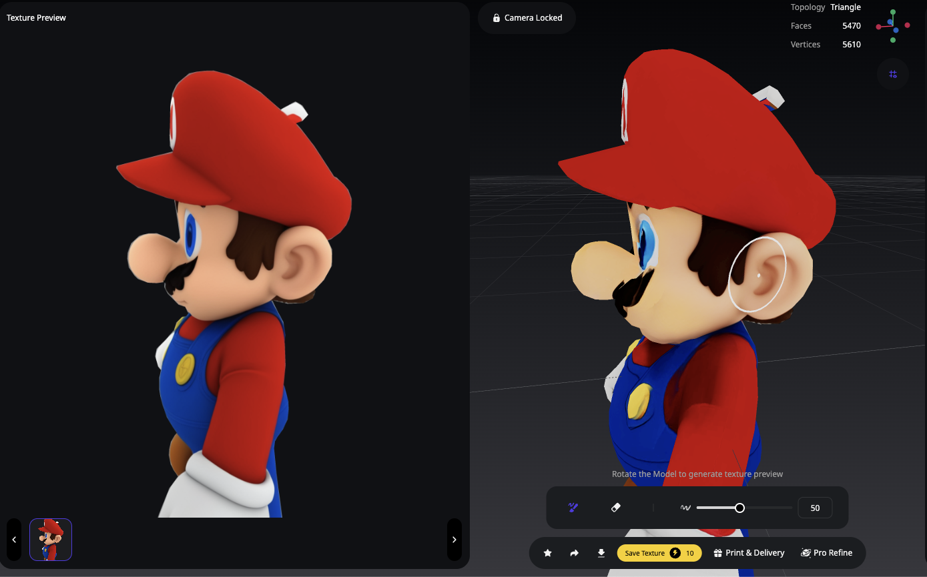Toggle the Camera Locked button

coord(527,18)
